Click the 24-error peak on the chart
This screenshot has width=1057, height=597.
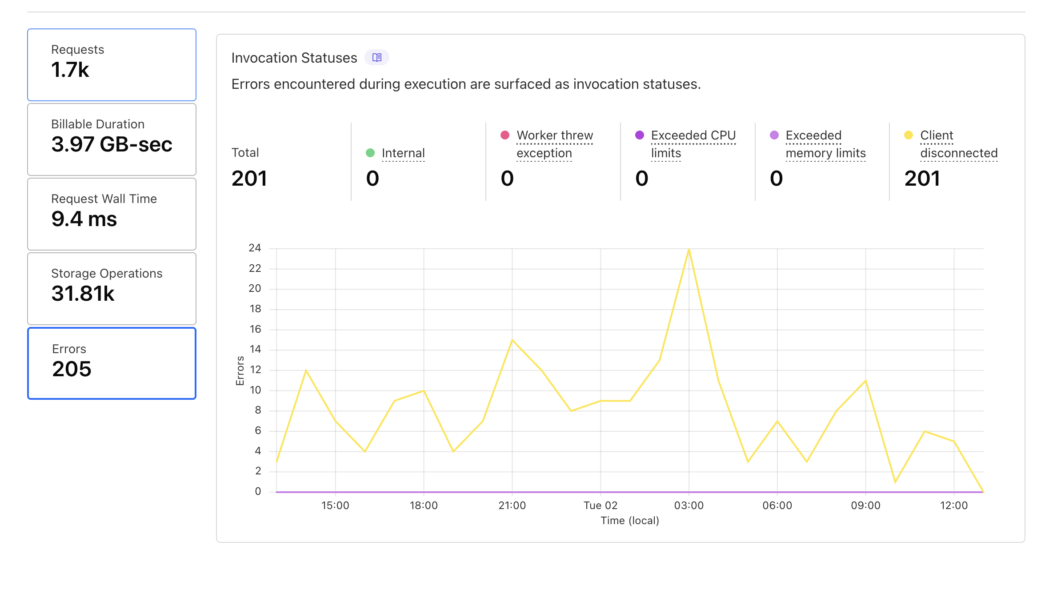click(689, 249)
